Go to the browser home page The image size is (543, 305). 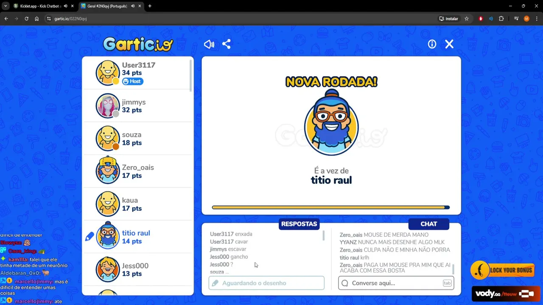click(36, 19)
